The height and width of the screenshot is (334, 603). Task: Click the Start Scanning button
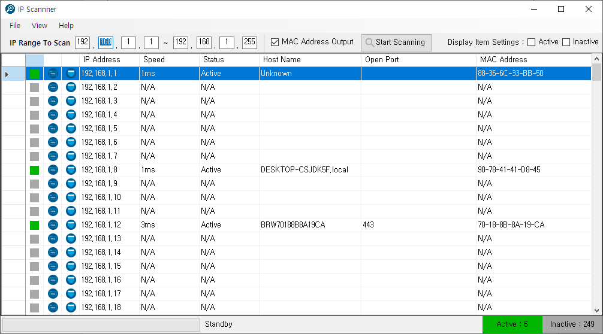coord(396,42)
